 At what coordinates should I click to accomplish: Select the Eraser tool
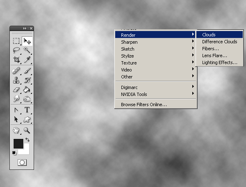point(16,89)
